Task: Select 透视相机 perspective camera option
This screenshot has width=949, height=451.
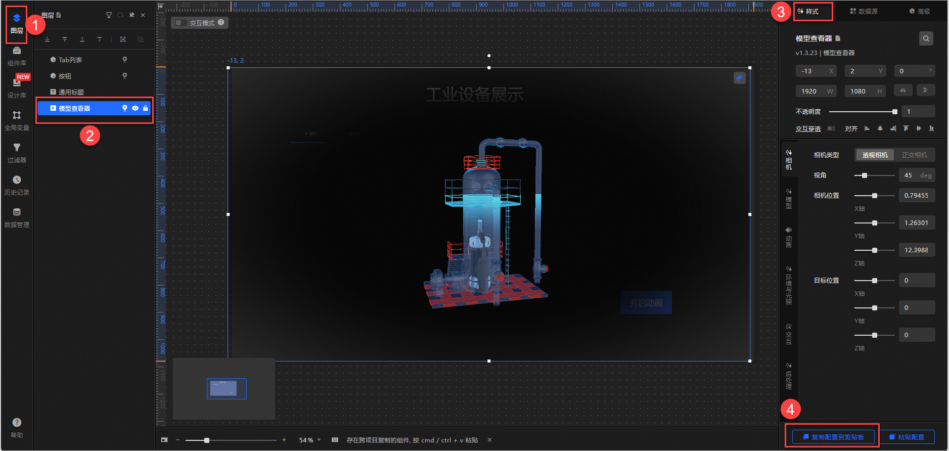Action: pos(875,155)
